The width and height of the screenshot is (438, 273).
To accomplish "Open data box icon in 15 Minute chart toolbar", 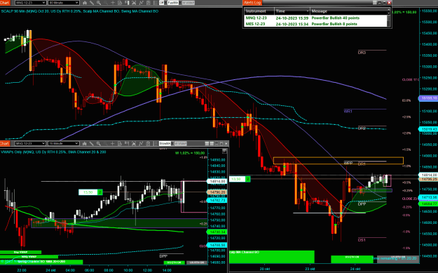I will click(x=120, y=143).
